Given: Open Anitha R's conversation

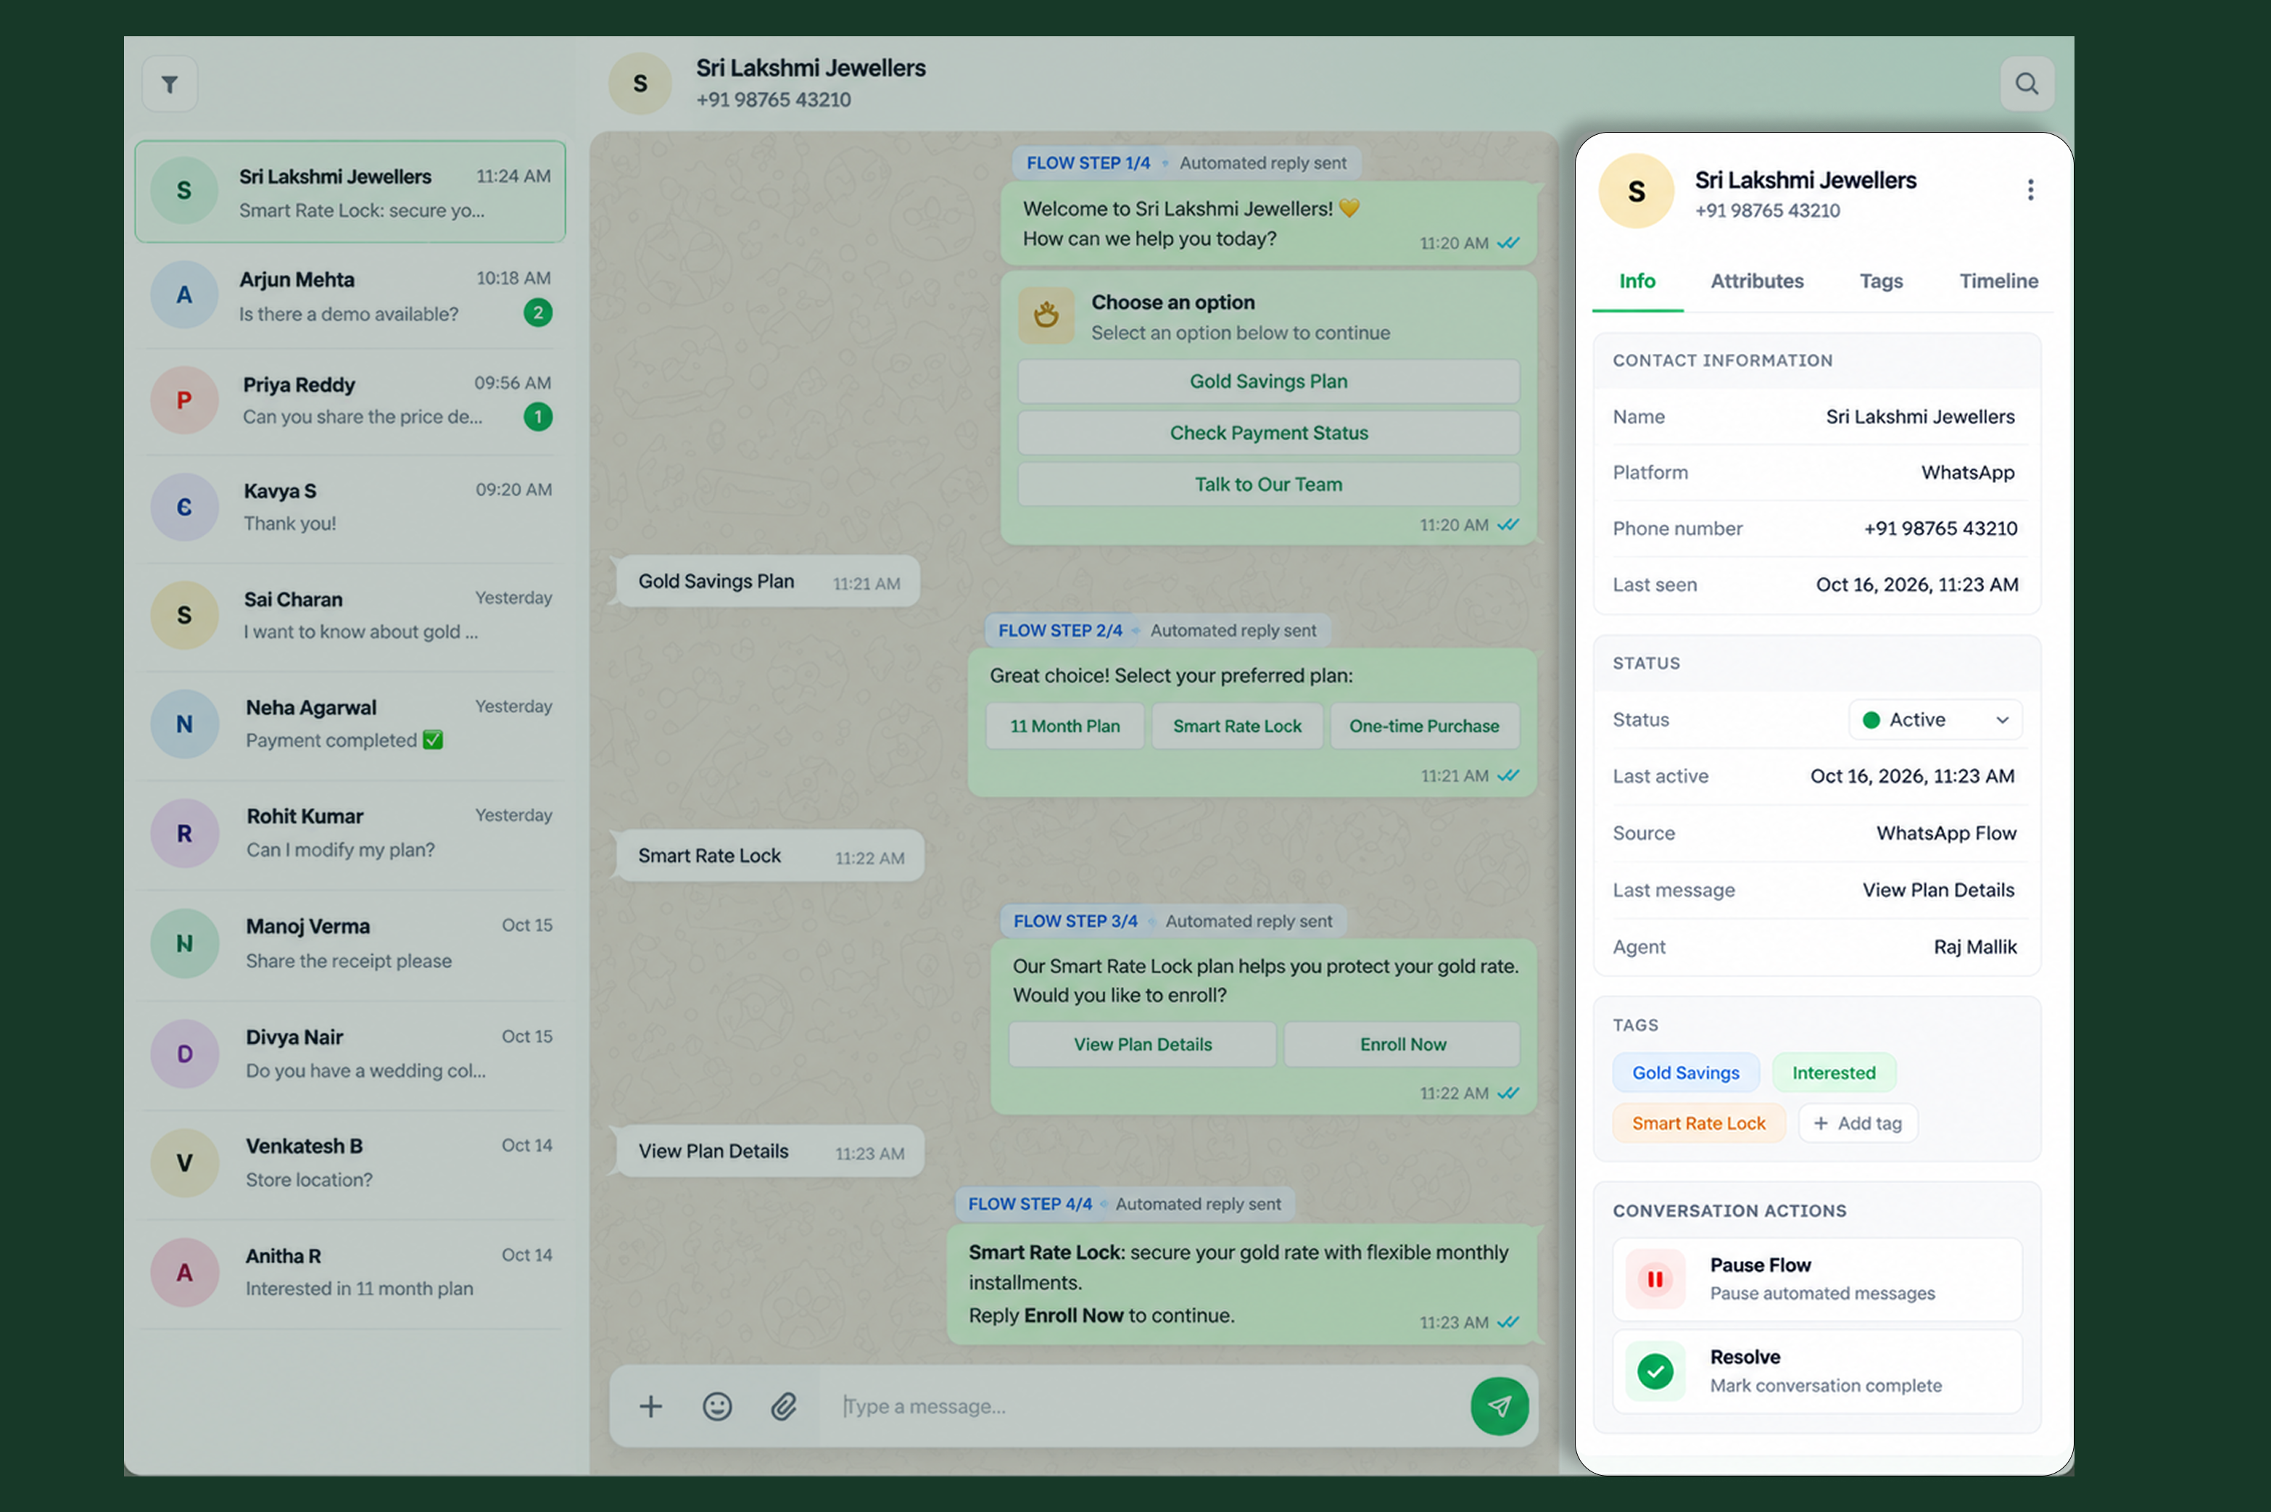Looking at the screenshot, I should [x=351, y=1273].
